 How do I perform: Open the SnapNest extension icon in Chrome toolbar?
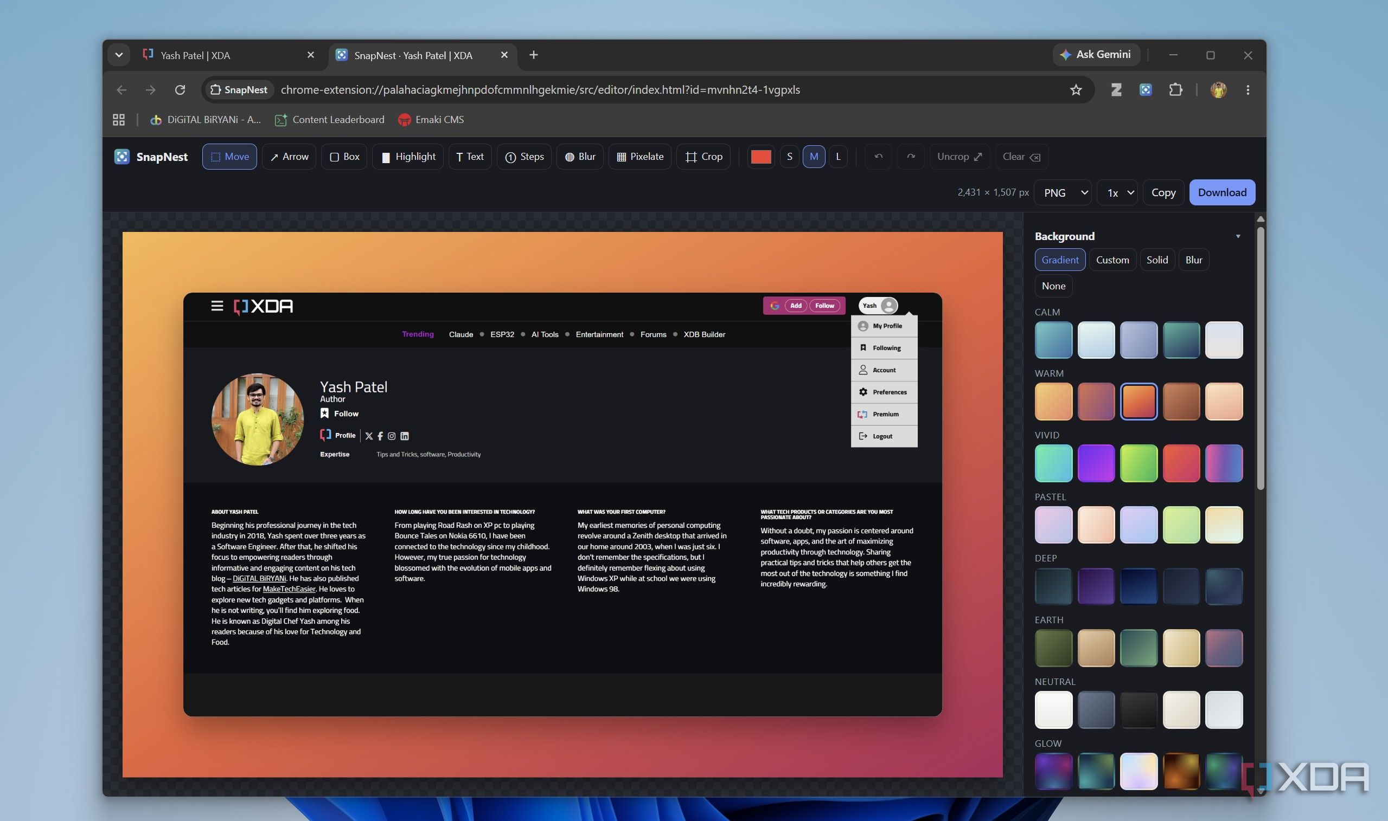coord(1146,89)
